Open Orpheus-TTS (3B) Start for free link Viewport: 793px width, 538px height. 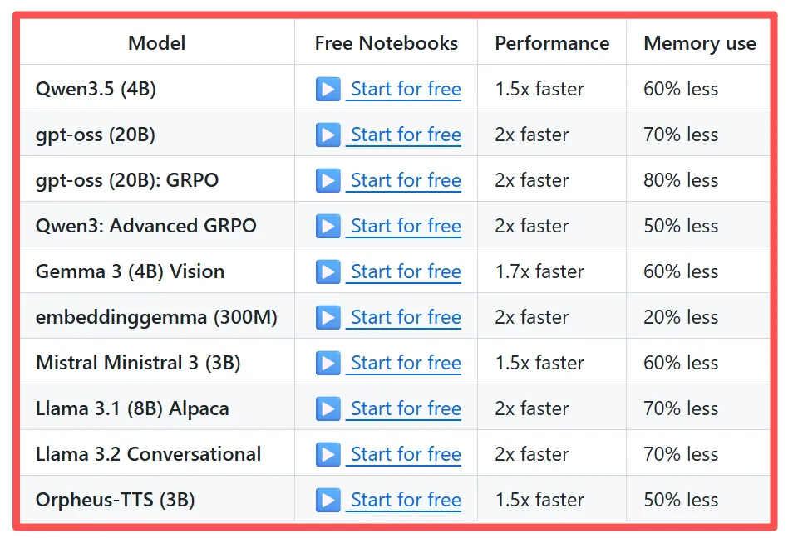click(405, 500)
